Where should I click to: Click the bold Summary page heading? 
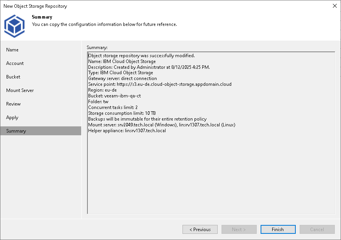click(x=42, y=17)
